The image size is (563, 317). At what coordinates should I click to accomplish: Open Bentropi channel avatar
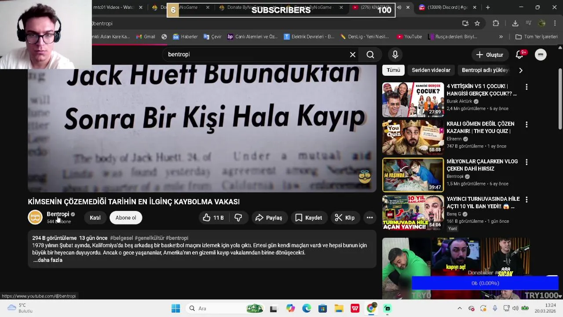pos(35,217)
